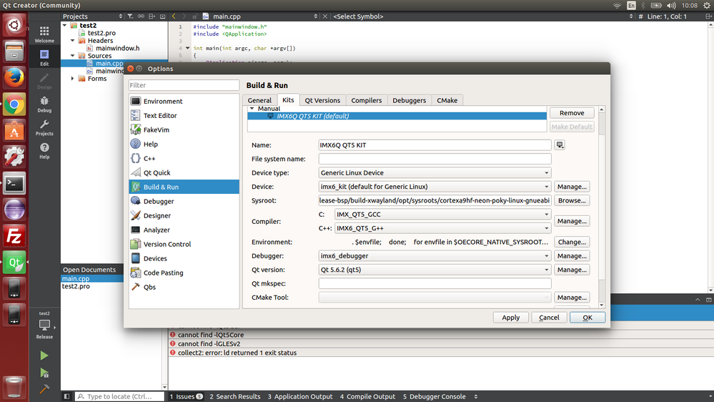The height and width of the screenshot is (402, 714).
Task: Switch to the Compilers tab
Action: pos(367,100)
